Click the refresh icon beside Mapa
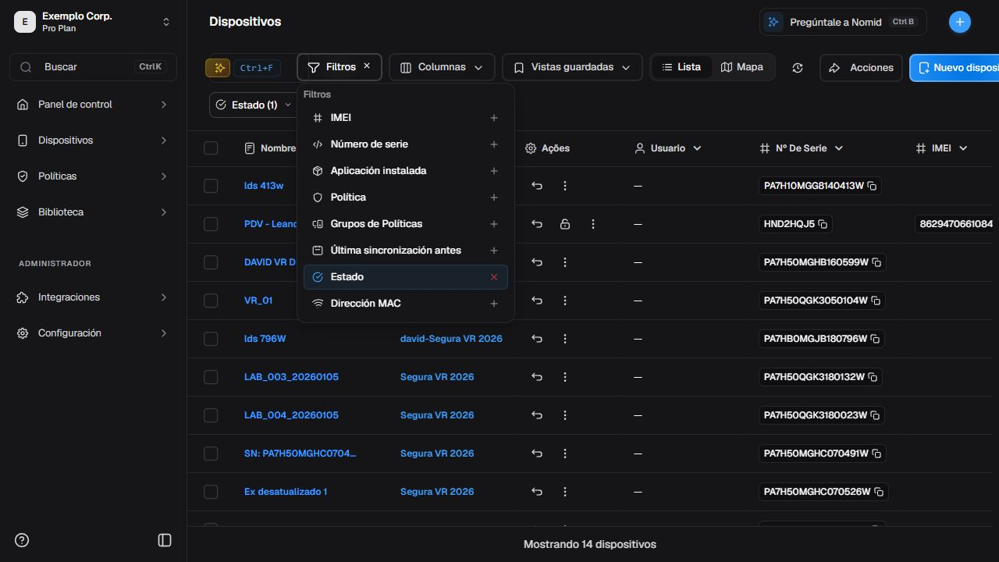 point(797,68)
